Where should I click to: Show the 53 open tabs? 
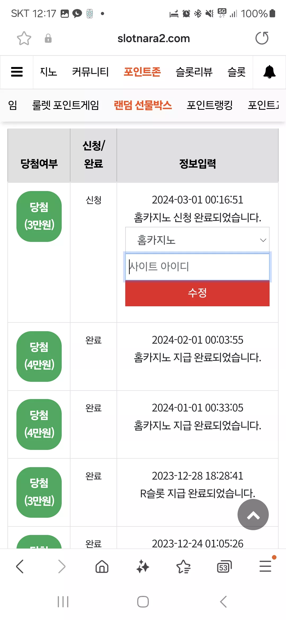(224, 566)
